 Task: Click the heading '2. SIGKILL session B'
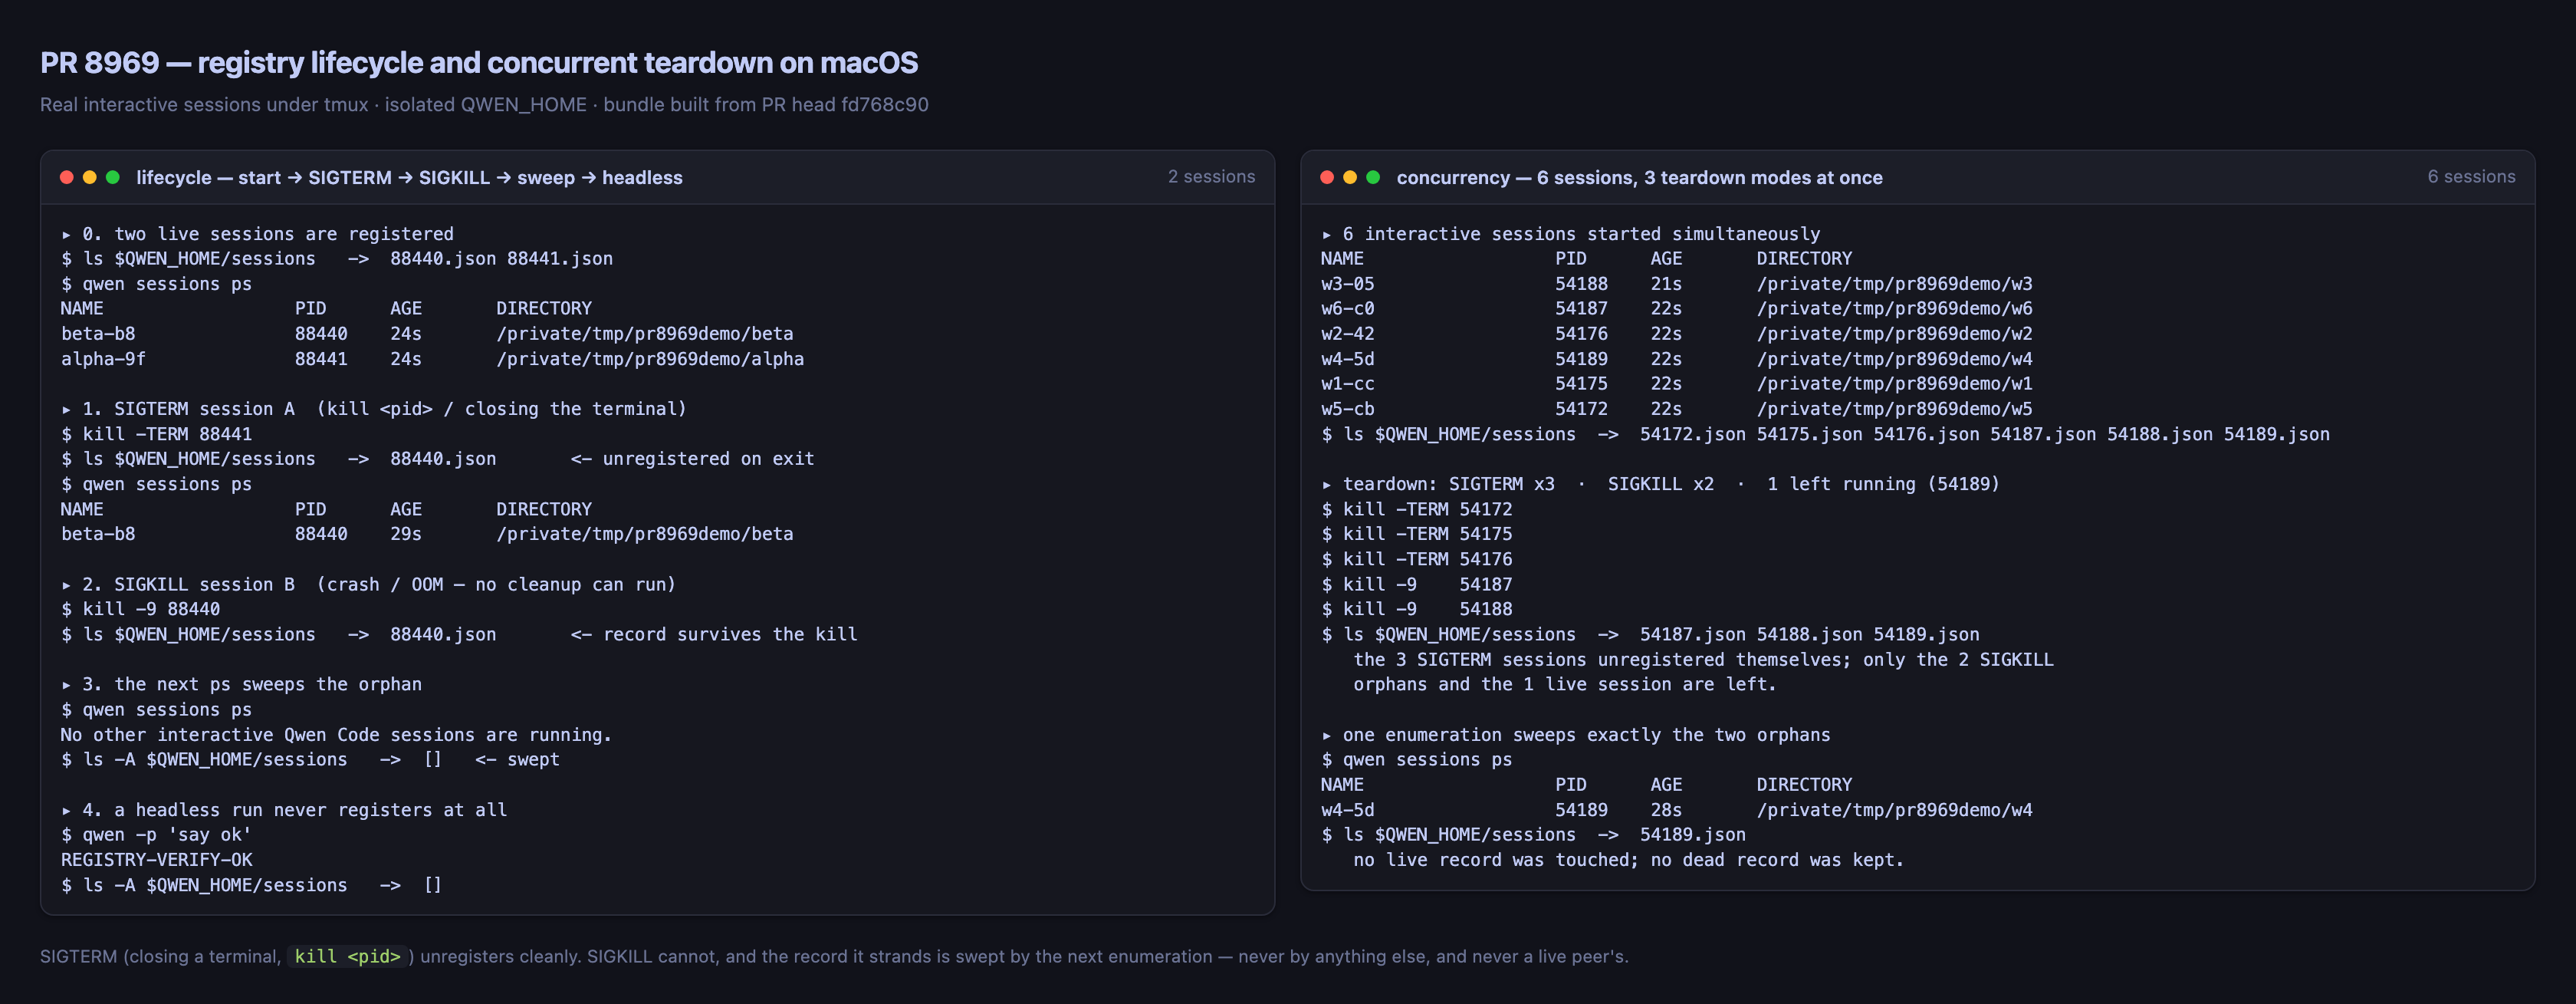(x=368, y=584)
